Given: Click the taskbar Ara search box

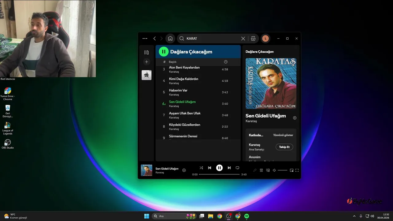Looking at the screenshot, I should pos(174,216).
